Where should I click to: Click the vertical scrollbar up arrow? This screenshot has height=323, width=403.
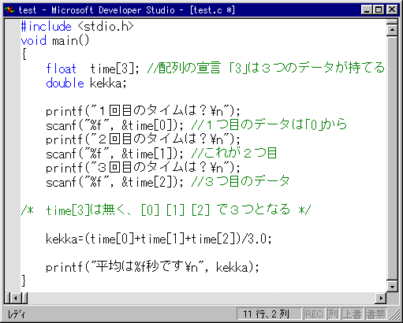392,30
